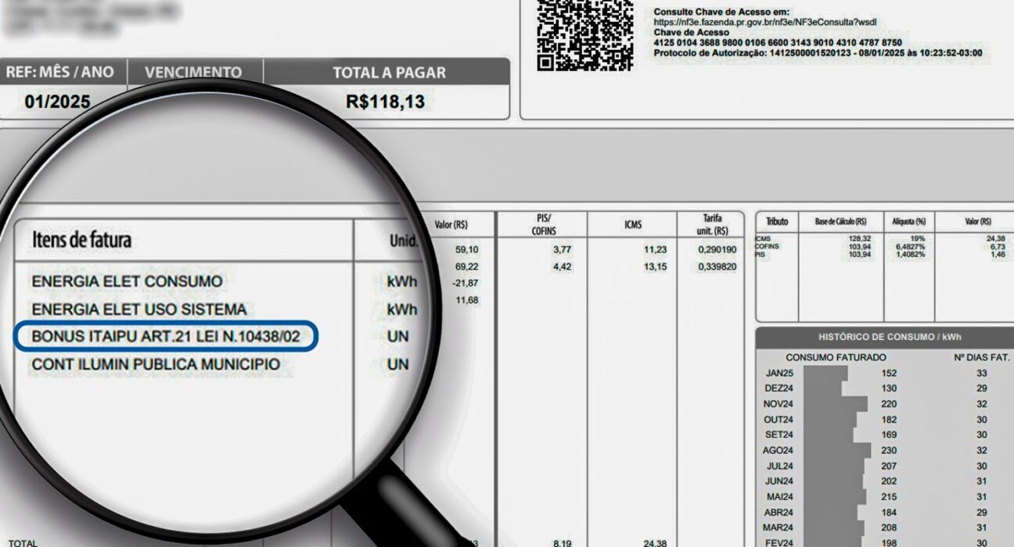The image size is (1014, 547).
Task: Select the PIS/COFINS value 4,42
Action: [563, 266]
